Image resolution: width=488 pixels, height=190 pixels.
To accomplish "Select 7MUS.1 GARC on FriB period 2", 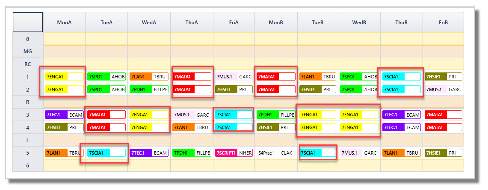I will point(444,89).
